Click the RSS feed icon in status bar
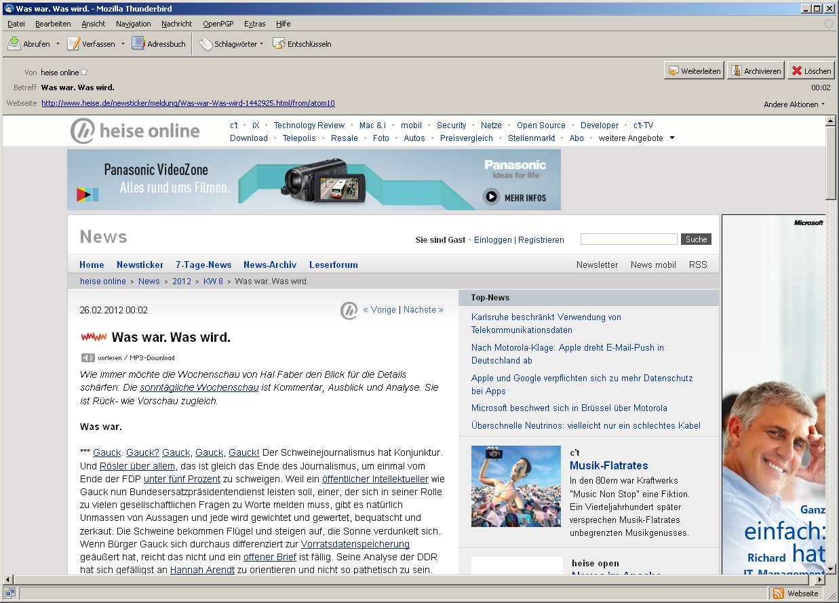Screen dimensions: 839x603 pyautogui.click(x=779, y=594)
